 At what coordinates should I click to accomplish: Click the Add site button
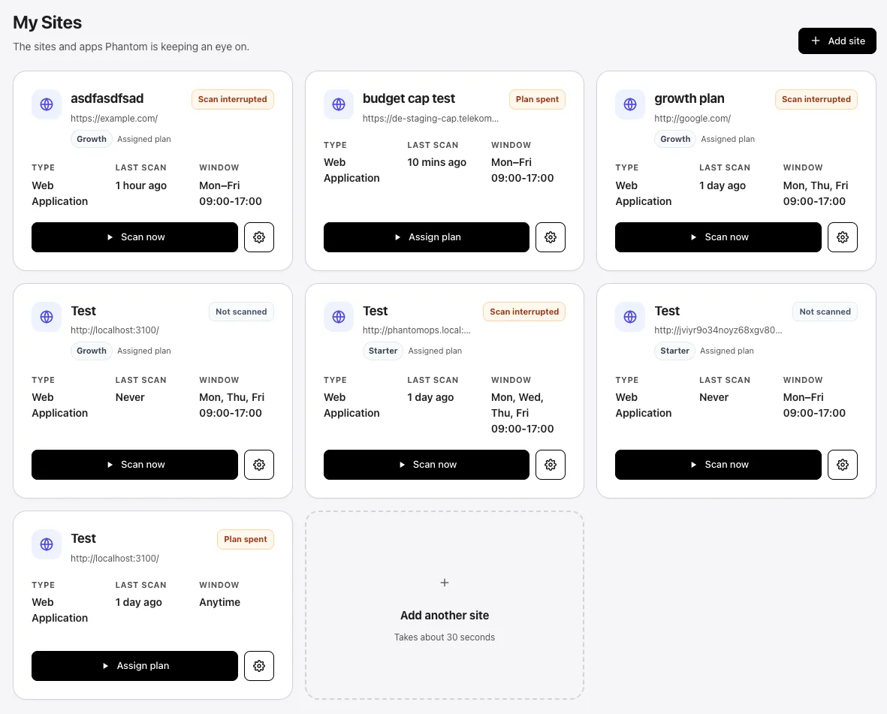coord(837,41)
